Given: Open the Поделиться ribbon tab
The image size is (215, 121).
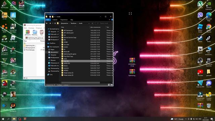Looking at the screenshot, I should click(x=64, y=19).
